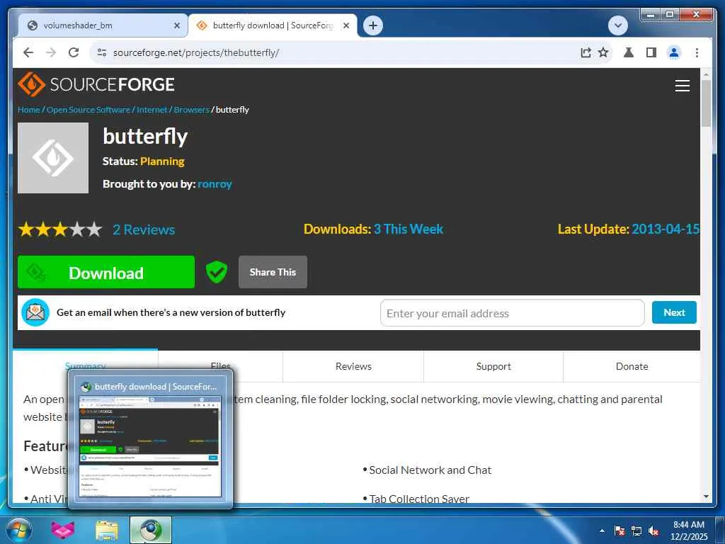
Task: Open site information icon in address bar
Action: 102,52
